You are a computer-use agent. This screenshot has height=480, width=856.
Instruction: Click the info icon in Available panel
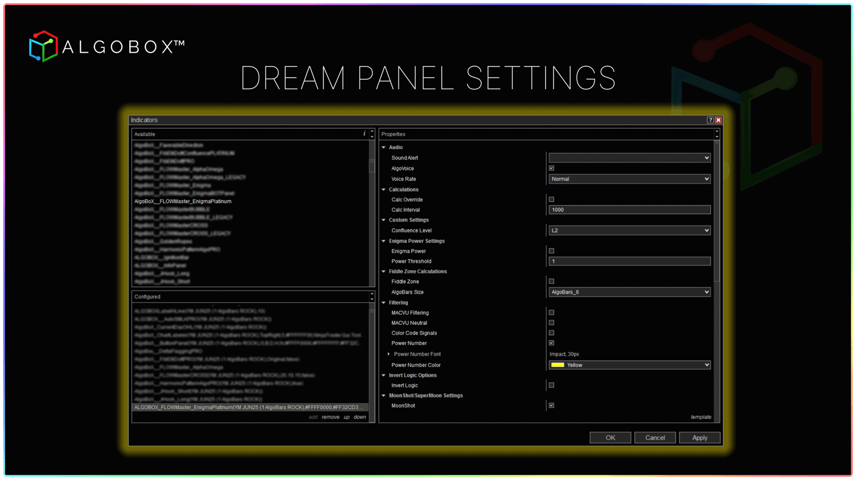click(x=364, y=134)
